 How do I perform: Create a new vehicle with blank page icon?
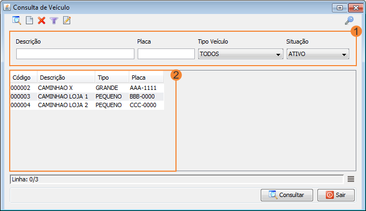click(29, 20)
